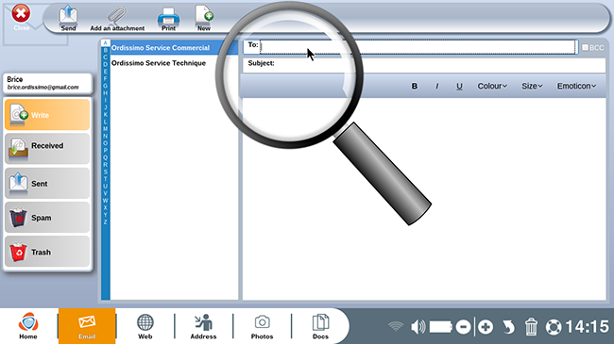
Task: Create a new message with the New icon
Action: [x=204, y=18]
